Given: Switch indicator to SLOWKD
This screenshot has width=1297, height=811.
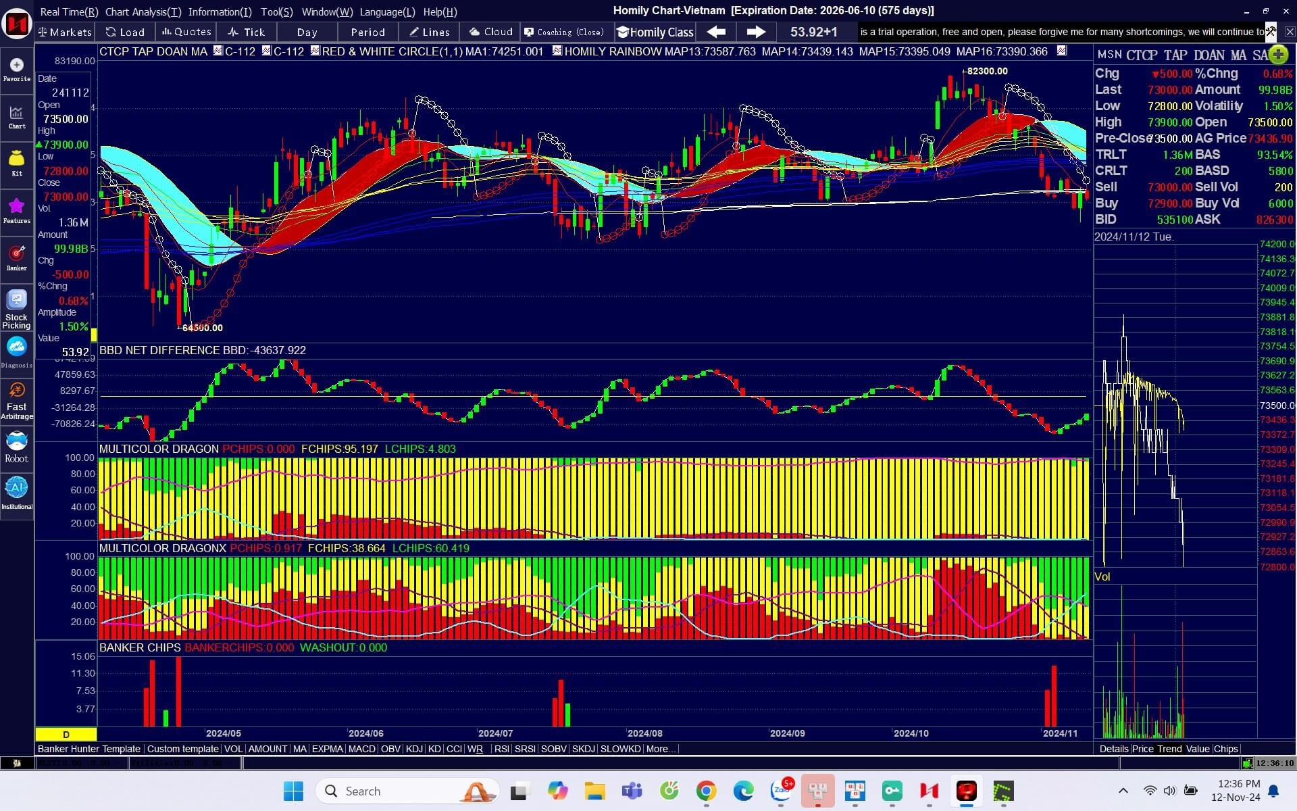Looking at the screenshot, I should pyautogui.click(x=620, y=749).
